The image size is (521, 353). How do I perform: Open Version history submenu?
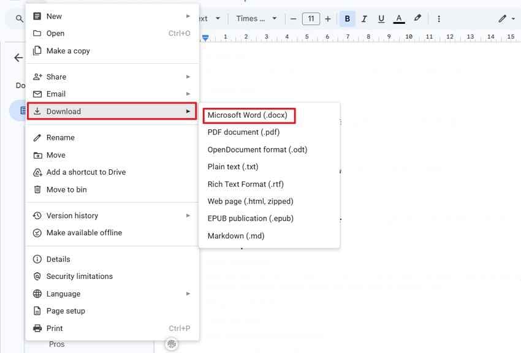click(112, 216)
